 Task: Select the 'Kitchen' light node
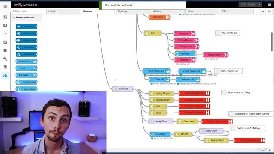click(185, 60)
